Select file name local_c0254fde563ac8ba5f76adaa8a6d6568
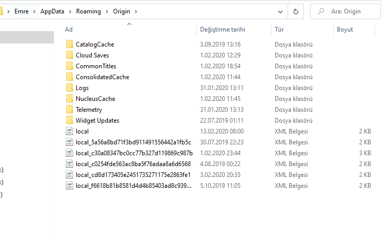This screenshot has width=382, height=237. click(x=133, y=164)
